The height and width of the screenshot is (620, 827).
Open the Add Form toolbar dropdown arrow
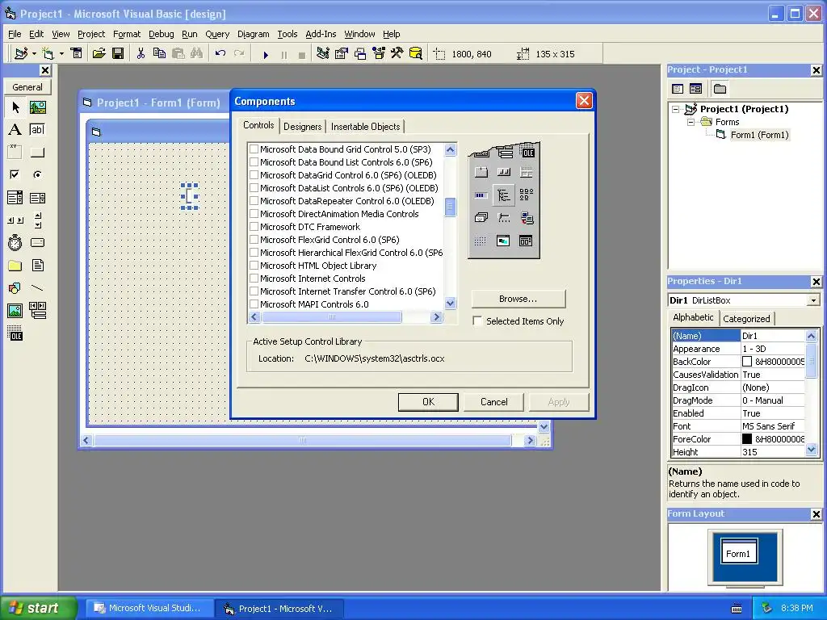61,54
